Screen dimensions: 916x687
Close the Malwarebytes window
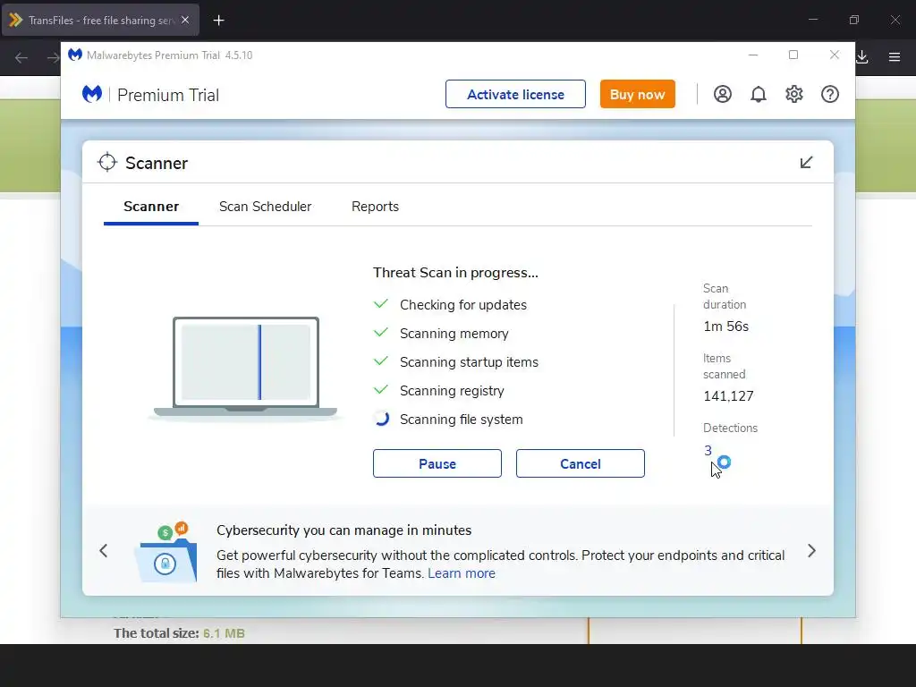tap(835, 55)
